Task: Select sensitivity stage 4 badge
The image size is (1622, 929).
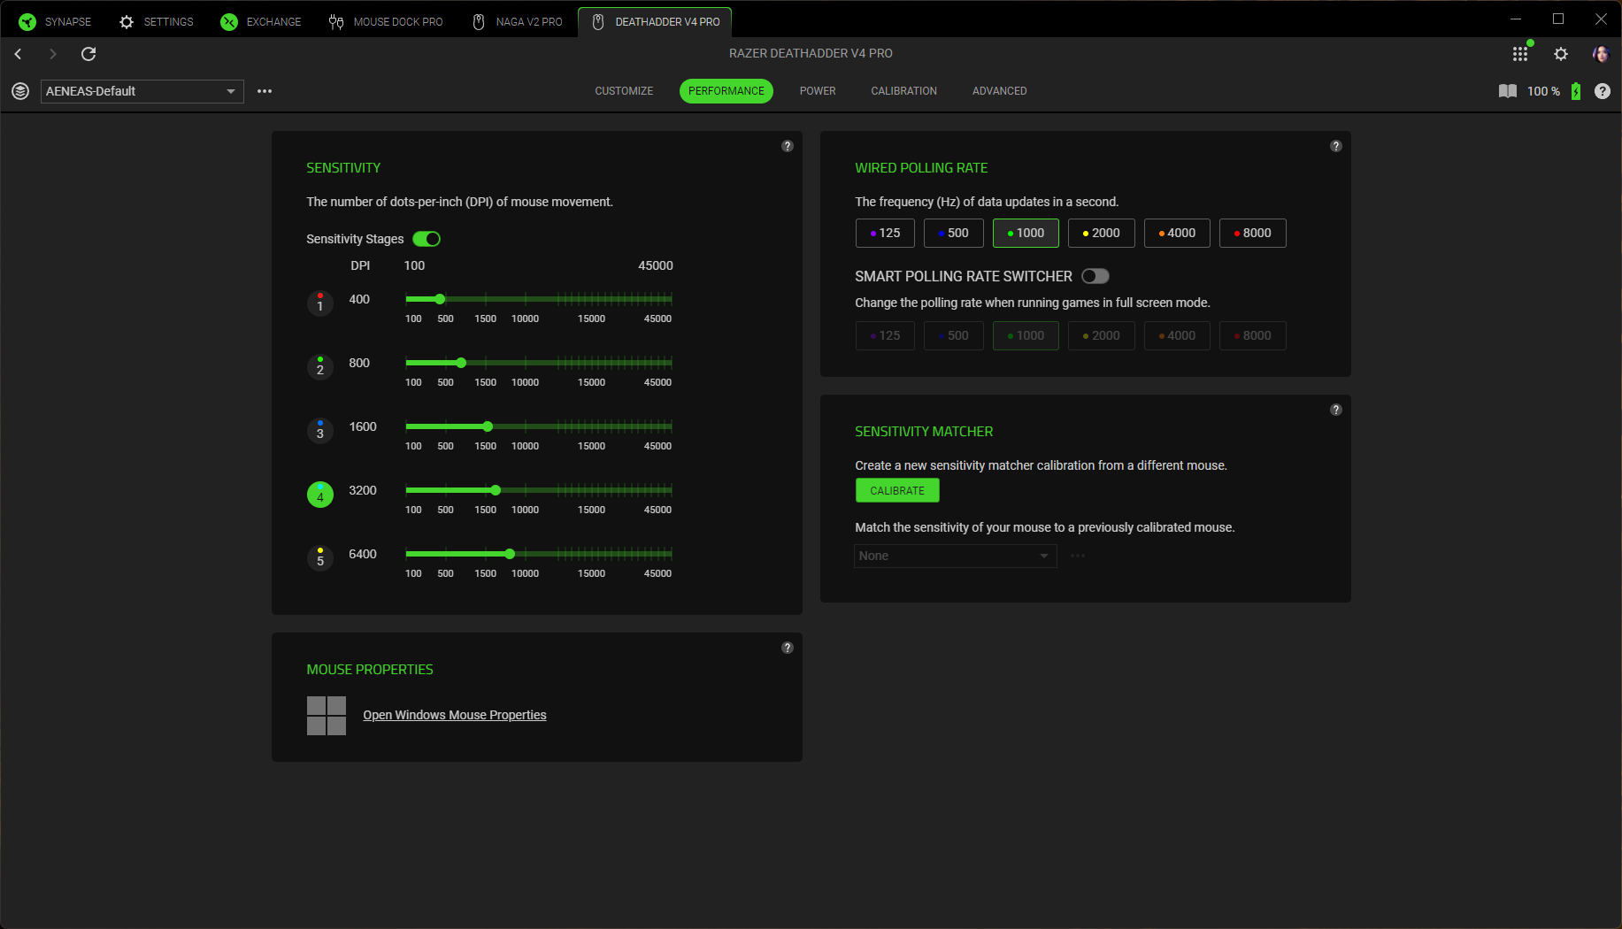Action: click(x=320, y=495)
